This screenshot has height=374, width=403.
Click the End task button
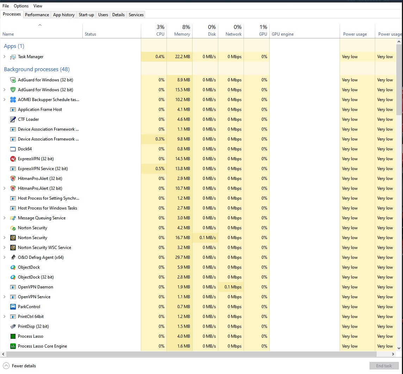tap(384, 366)
